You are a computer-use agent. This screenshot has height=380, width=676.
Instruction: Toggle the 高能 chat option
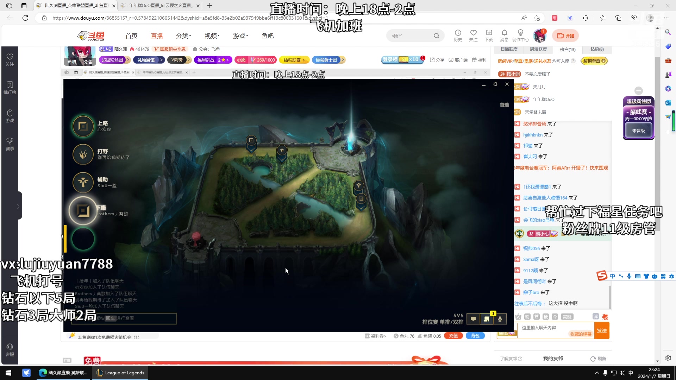(567, 317)
